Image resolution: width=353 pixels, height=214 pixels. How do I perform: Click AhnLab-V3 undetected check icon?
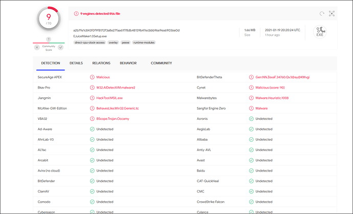click(92, 139)
